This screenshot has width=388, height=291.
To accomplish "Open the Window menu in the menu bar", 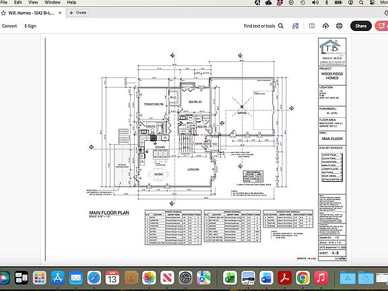I will tap(53, 2).
